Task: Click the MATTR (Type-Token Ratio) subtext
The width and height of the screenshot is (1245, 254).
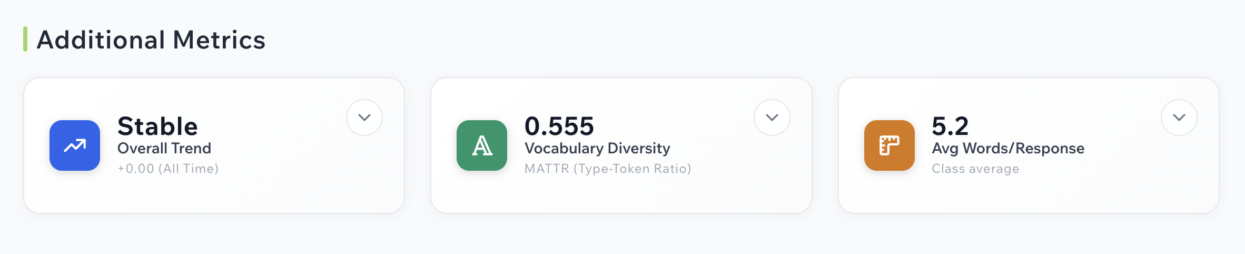Action: click(x=608, y=169)
